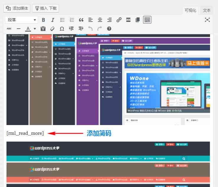Toggle bold formatting in the editor toolbar

pyautogui.click(x=43, y=20)
